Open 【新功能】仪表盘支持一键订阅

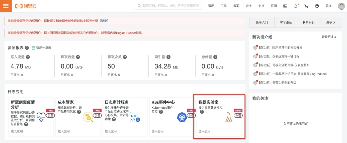coord(279,56)
